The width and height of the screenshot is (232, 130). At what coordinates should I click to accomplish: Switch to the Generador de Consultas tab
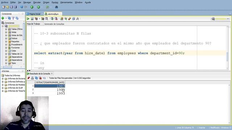tap(54, 24)
